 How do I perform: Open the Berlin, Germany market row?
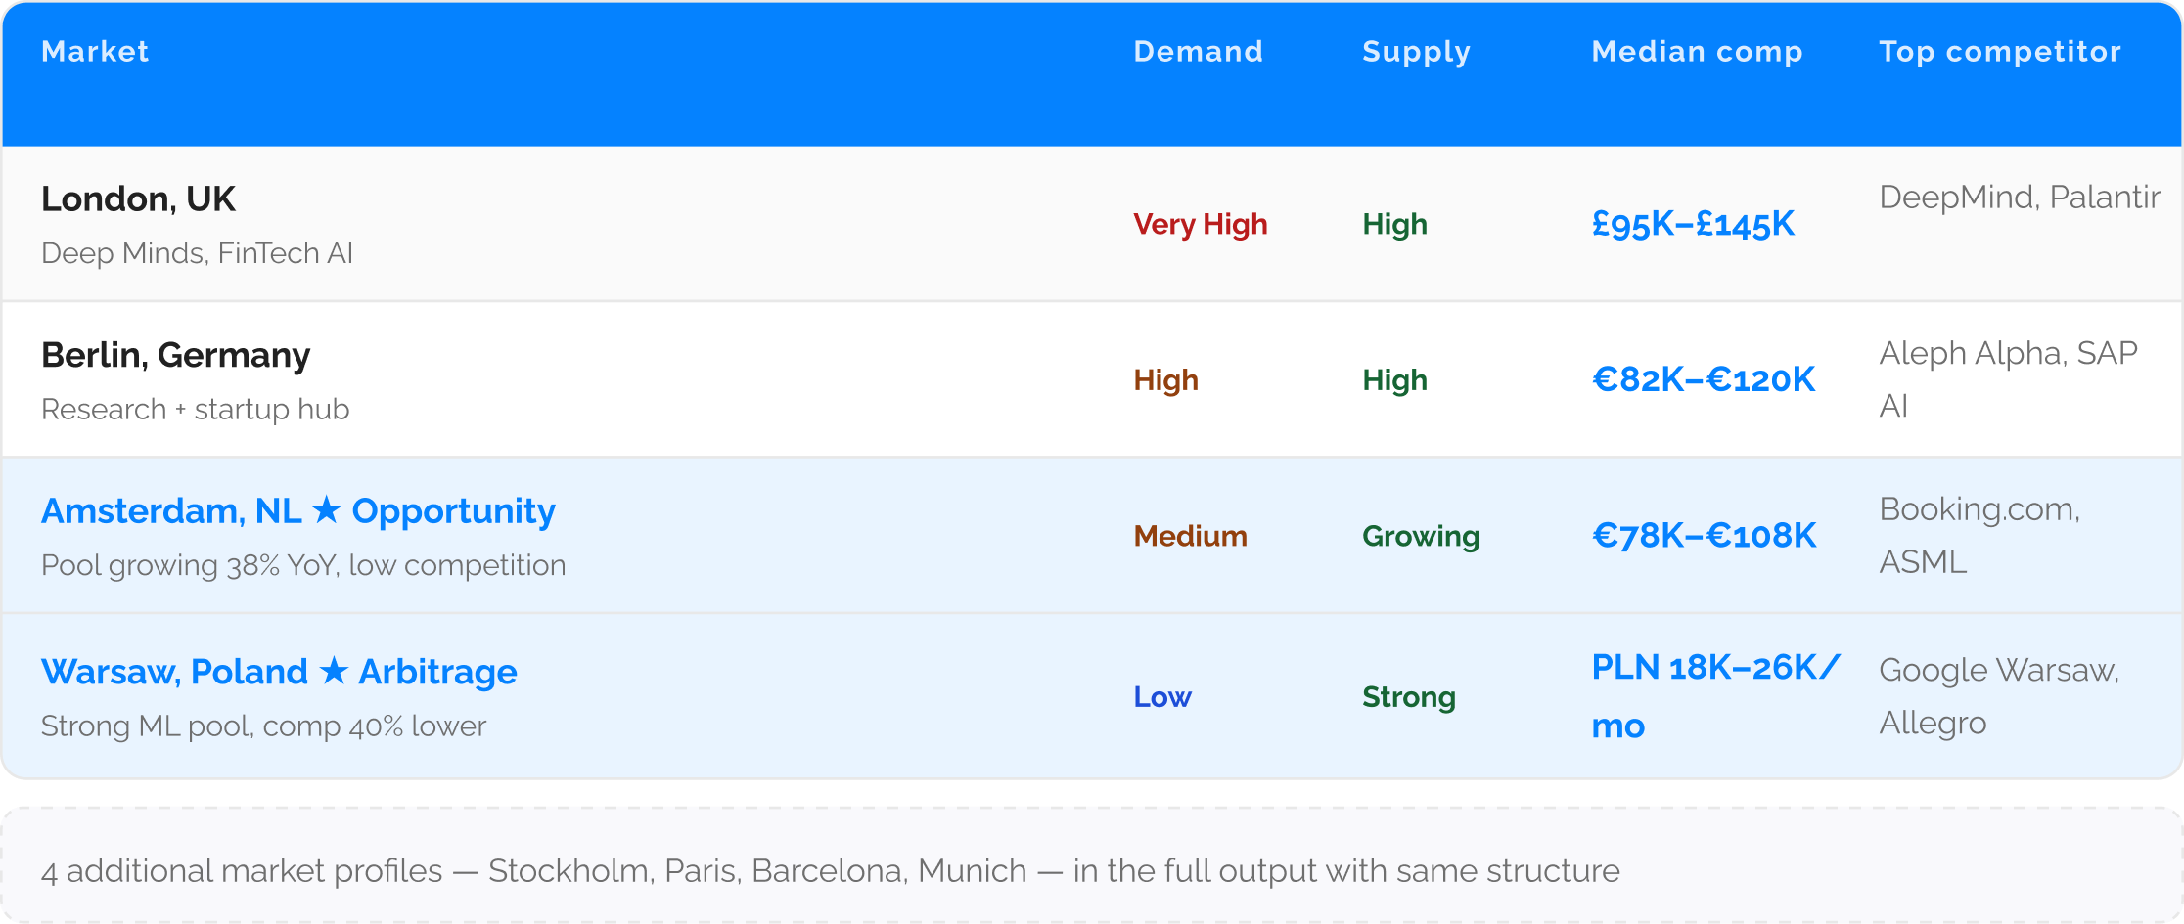pos(1092,379)
